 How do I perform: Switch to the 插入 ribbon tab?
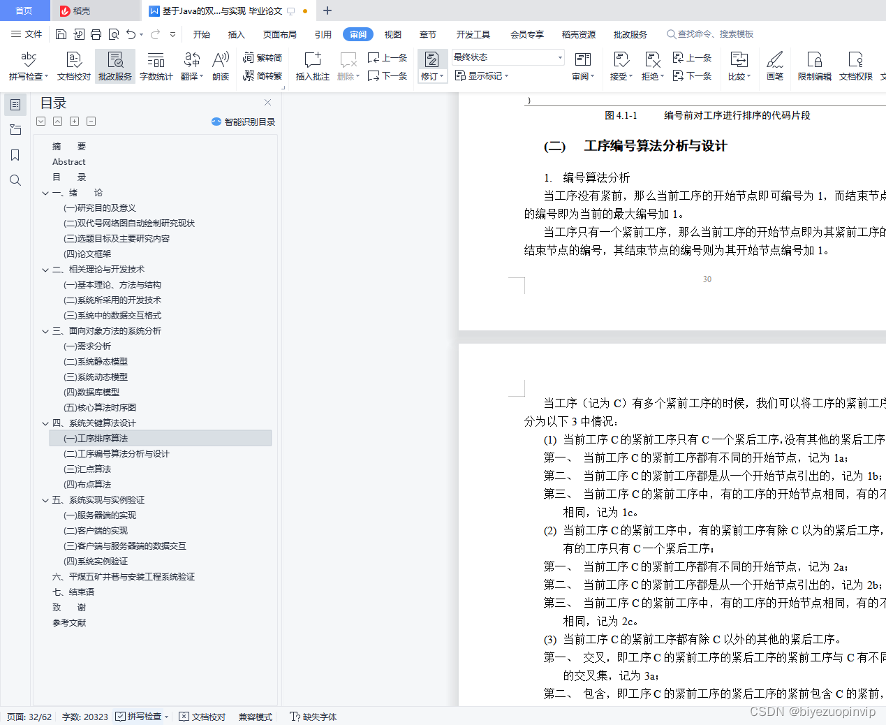click(x=237, y=34)
